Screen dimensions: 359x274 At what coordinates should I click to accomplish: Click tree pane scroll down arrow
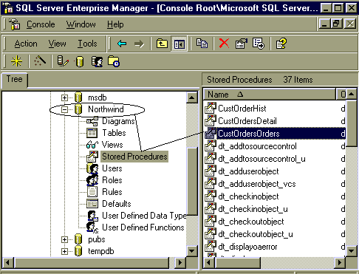pos(192,251)
